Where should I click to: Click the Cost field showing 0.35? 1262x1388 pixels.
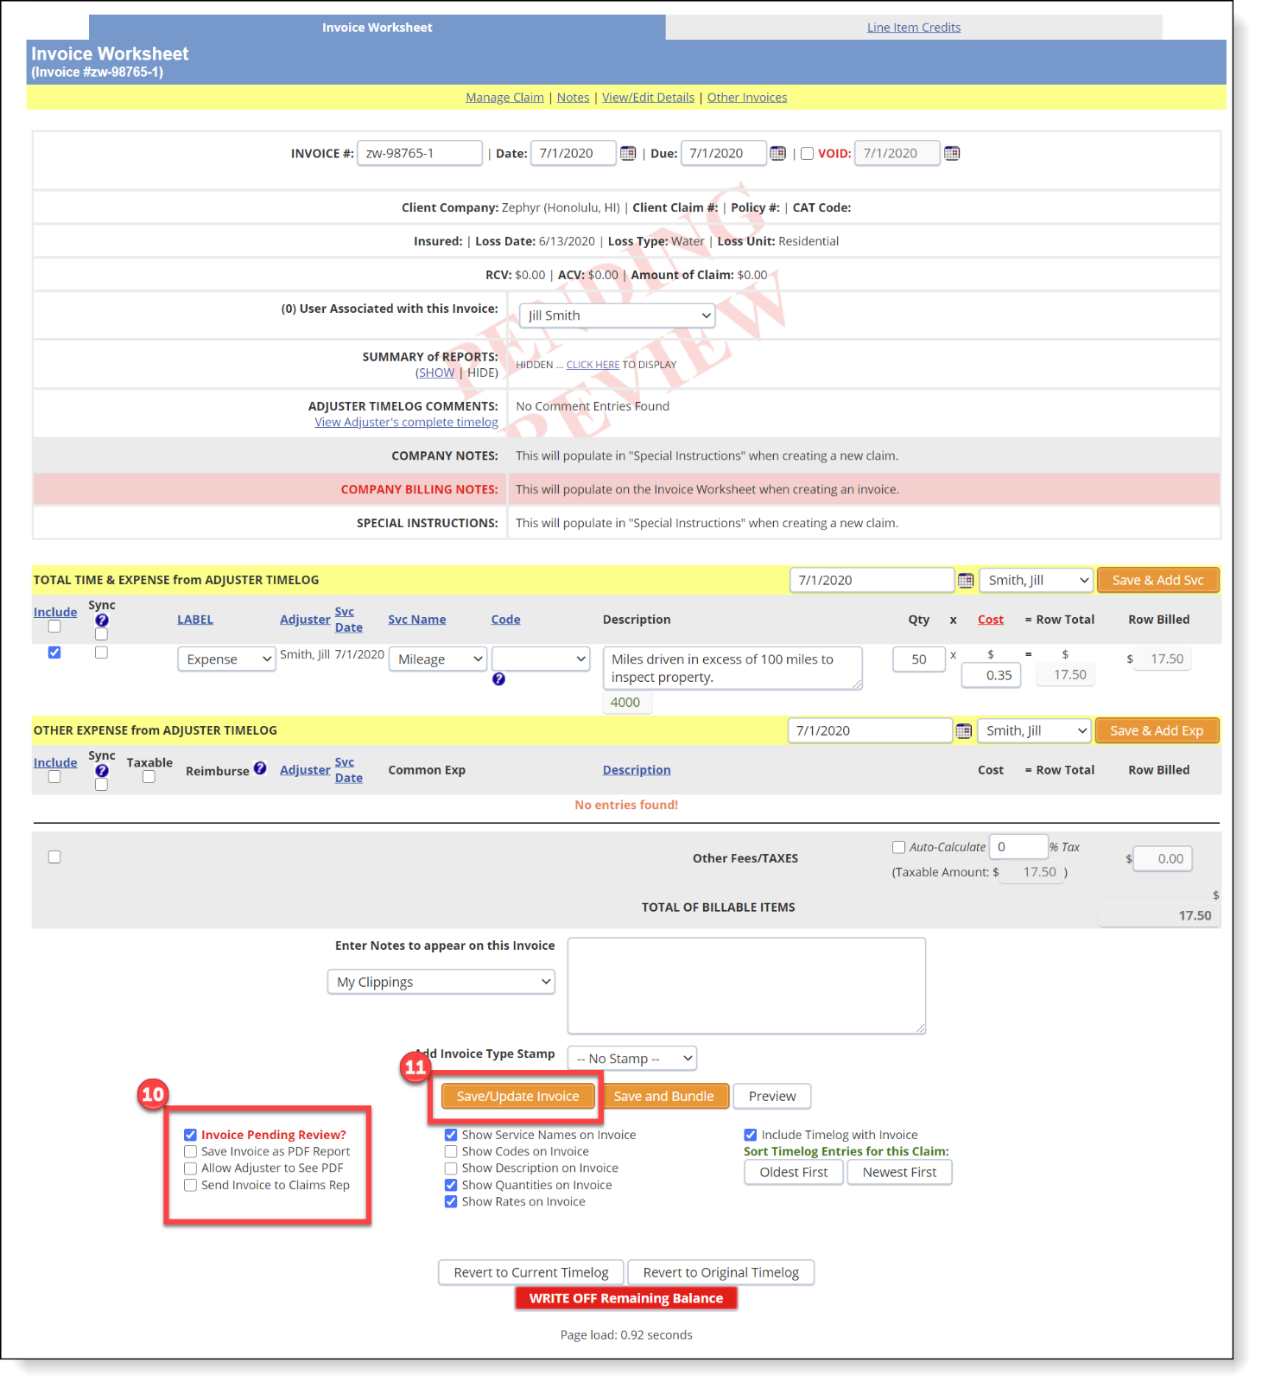(992, 675)
